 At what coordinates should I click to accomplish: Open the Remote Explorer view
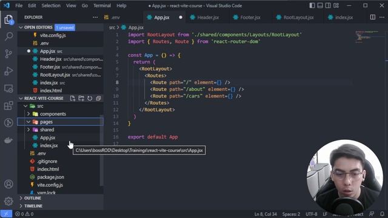(x=8, y=88)
